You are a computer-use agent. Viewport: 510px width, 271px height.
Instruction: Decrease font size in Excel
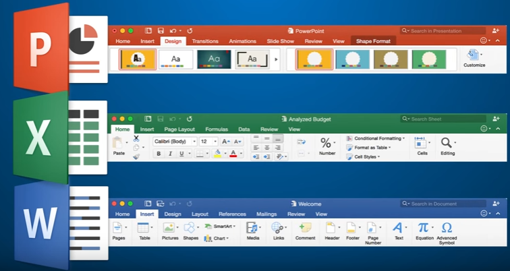237,142
